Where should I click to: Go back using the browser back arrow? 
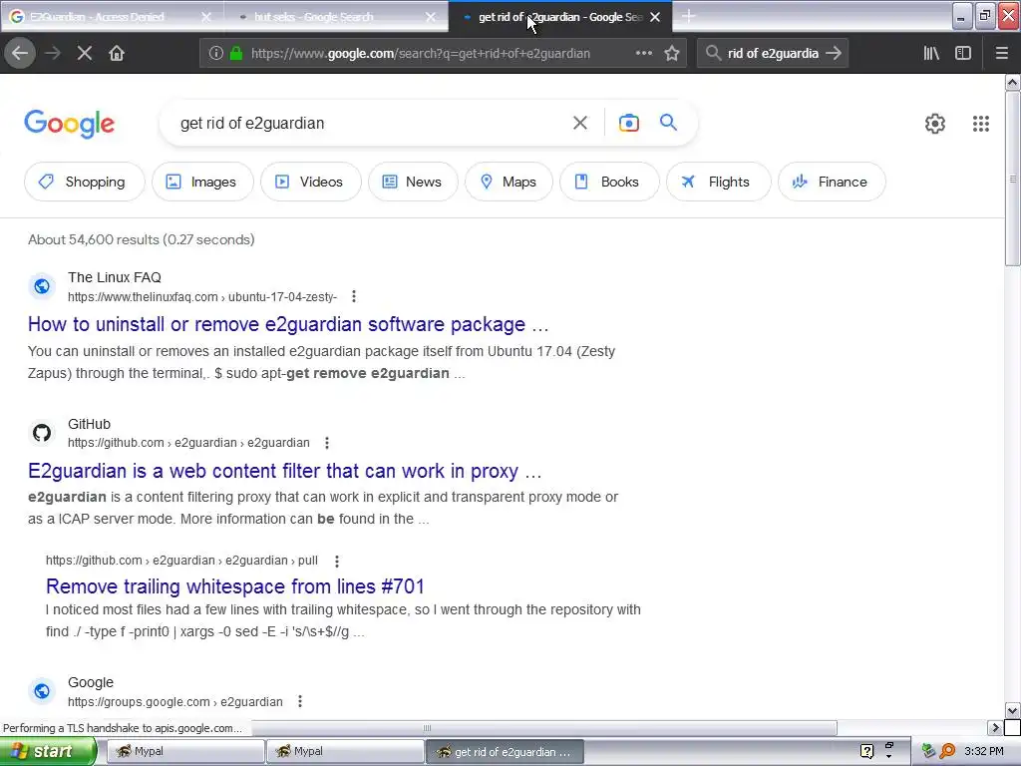[x=20, y=54]
